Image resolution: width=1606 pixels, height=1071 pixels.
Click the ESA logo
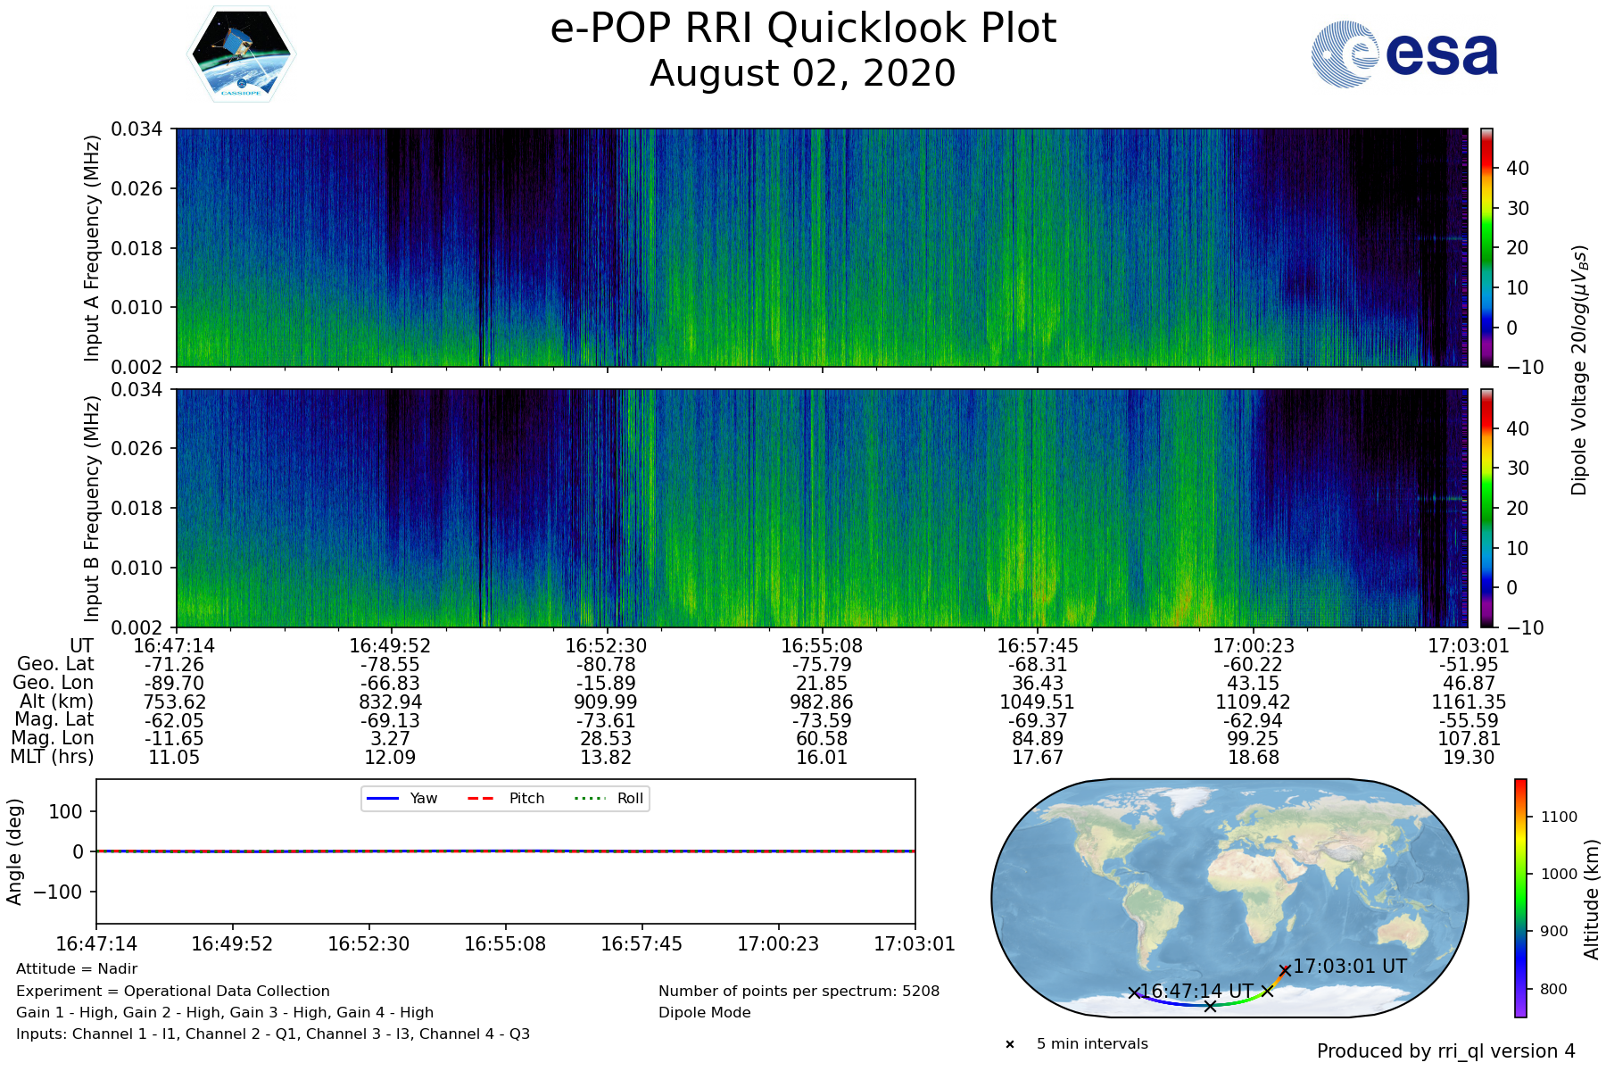[1404, 54]
